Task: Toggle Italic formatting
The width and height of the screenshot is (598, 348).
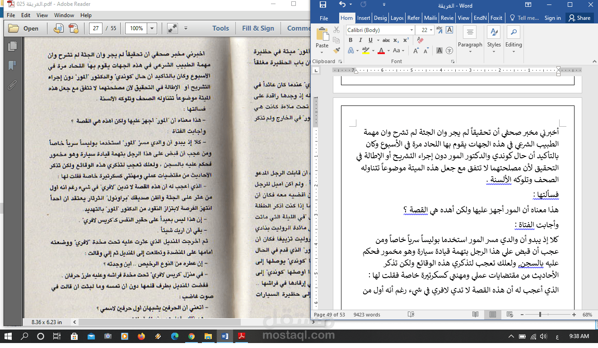Action: pyautogui.click(x=360, y=40)
